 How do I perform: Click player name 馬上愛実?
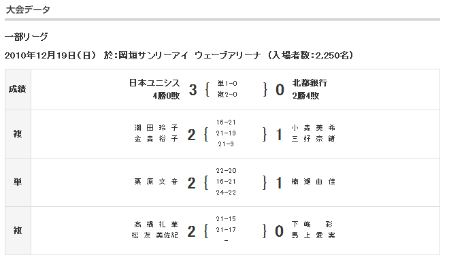[x=313, y=235]
